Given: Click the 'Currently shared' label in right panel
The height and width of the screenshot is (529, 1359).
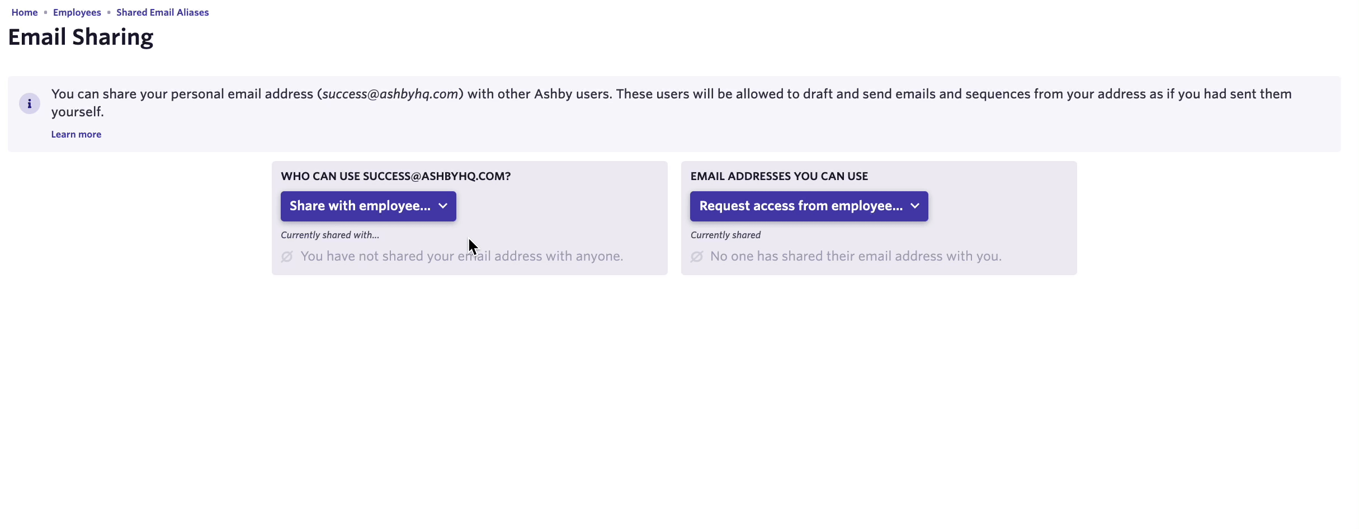Looking at the screenshot, I should pos(725,235).
